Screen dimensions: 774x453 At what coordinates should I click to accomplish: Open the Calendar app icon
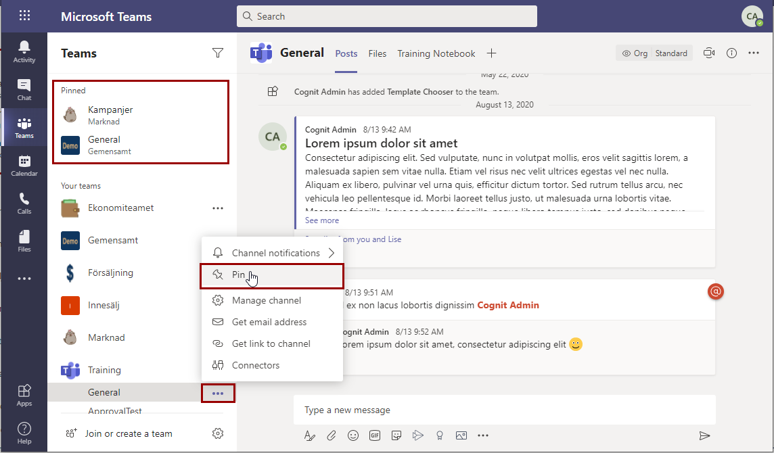pyautogui.click(x=24, y=165)
